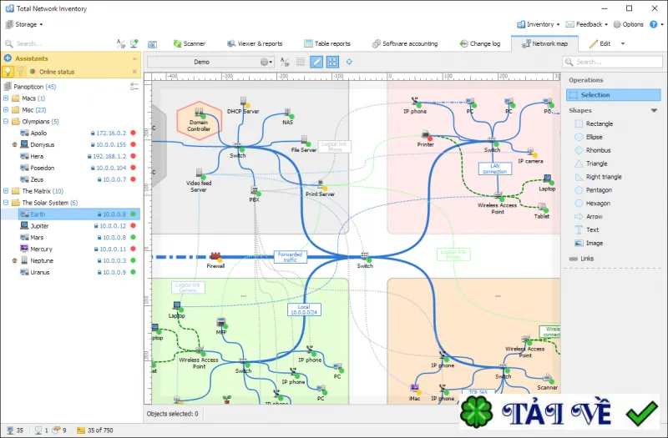Toggle the map label sort icon
668x438 pixels.
(285, 62)
